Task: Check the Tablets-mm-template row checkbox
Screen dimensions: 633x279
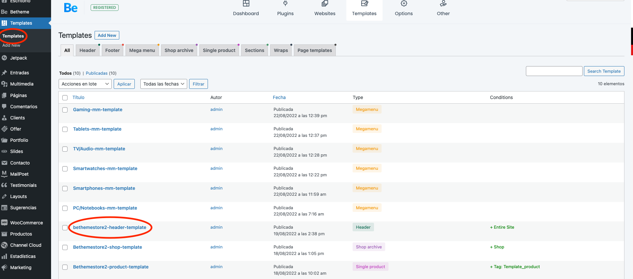Action: (x=65, y=129)
